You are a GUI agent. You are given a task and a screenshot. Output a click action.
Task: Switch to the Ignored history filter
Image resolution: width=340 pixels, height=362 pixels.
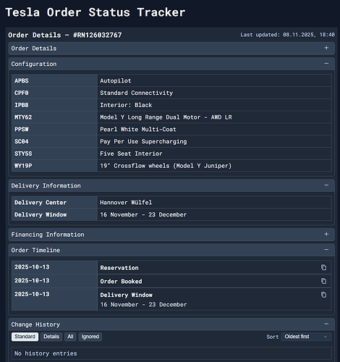[90, 337]
